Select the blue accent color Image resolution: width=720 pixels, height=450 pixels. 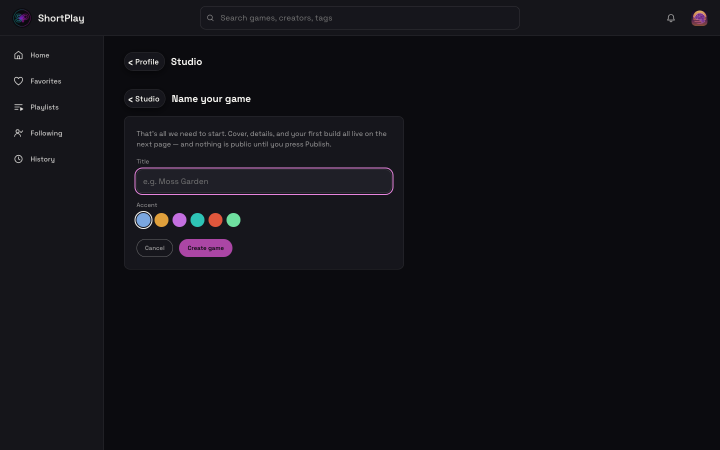(143, 220)
